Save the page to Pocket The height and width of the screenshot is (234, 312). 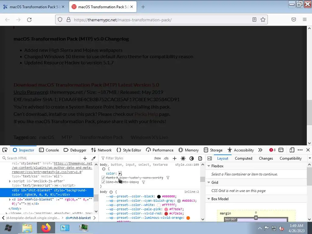coord(294,19)
